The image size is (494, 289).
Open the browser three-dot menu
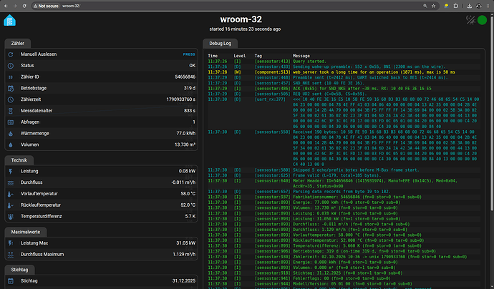pos(488,6)
